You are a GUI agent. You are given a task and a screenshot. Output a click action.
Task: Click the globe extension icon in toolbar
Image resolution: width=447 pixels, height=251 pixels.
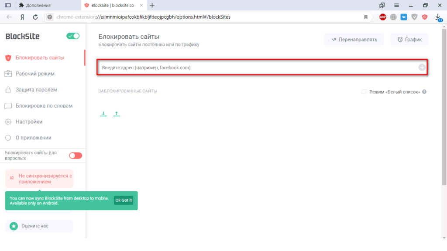(x=393, y=17)
